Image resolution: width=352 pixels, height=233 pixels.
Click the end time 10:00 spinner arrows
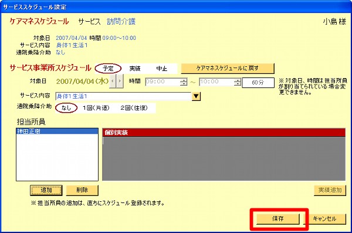coord(238,82)
